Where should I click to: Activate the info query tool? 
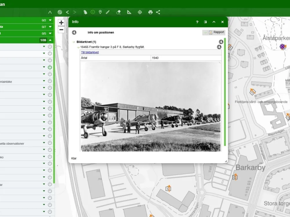point(93,12)
